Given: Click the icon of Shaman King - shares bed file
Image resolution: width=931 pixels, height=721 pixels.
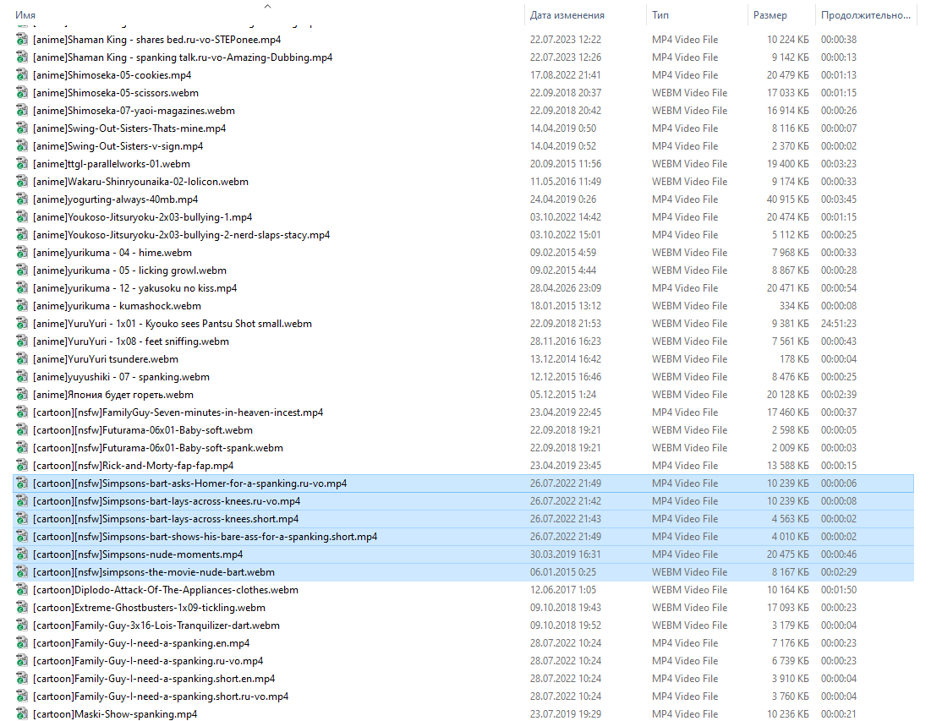Looking at the screenshot, I should coord(22,40).
